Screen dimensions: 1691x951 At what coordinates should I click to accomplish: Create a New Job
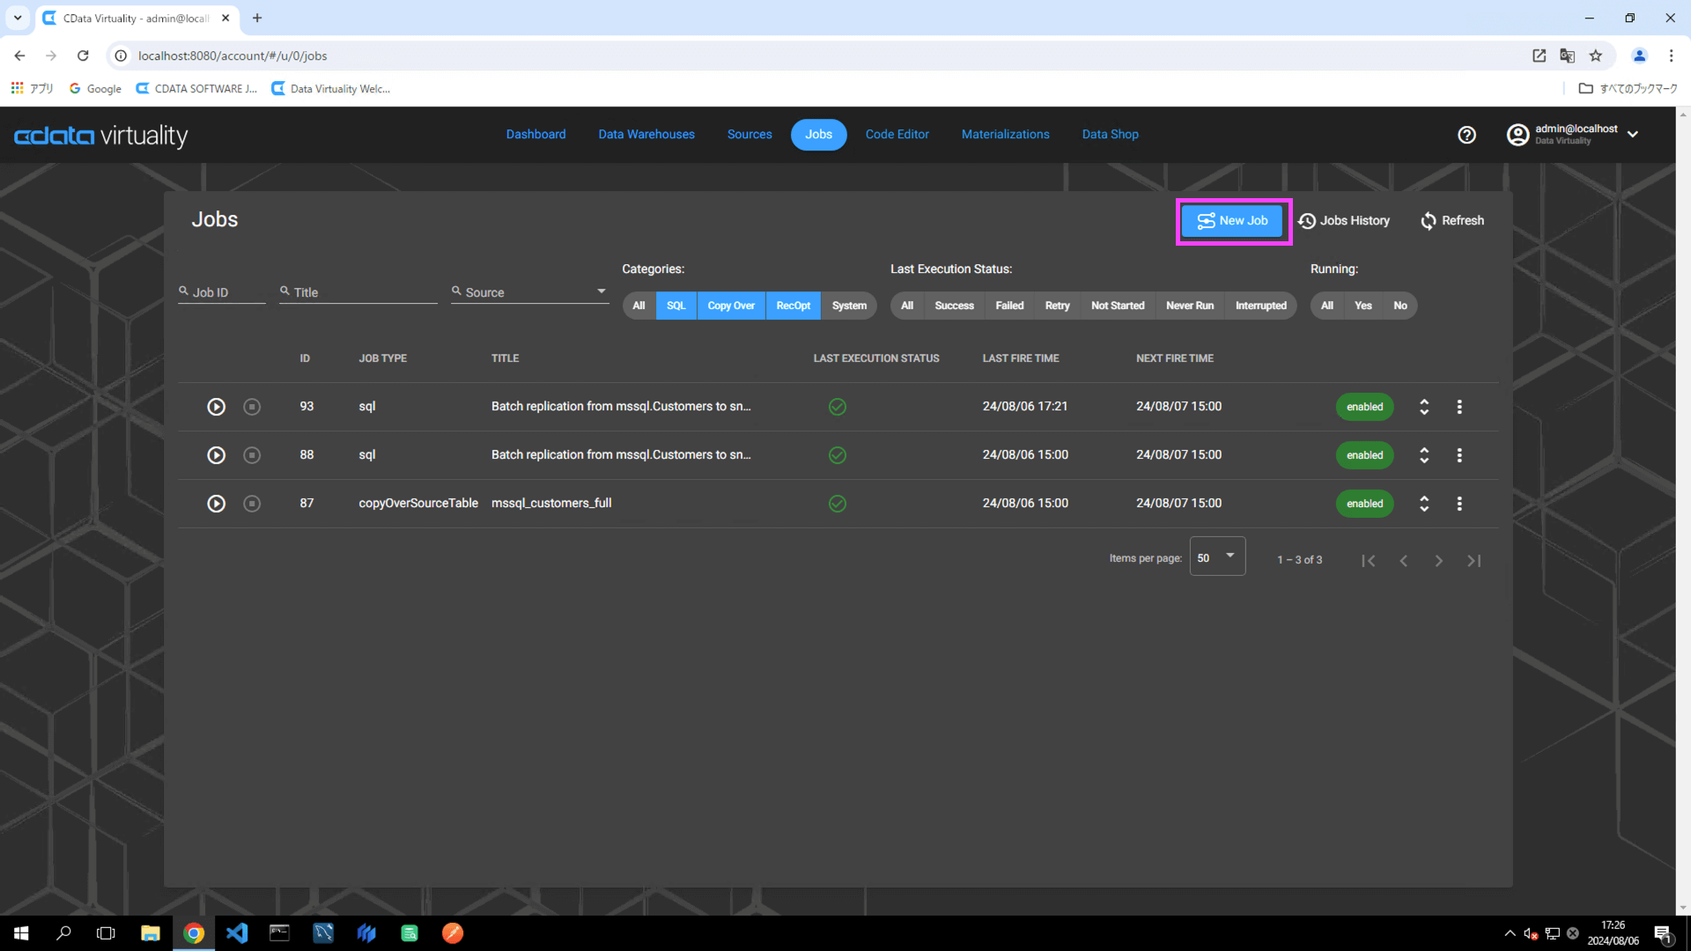1232,221
